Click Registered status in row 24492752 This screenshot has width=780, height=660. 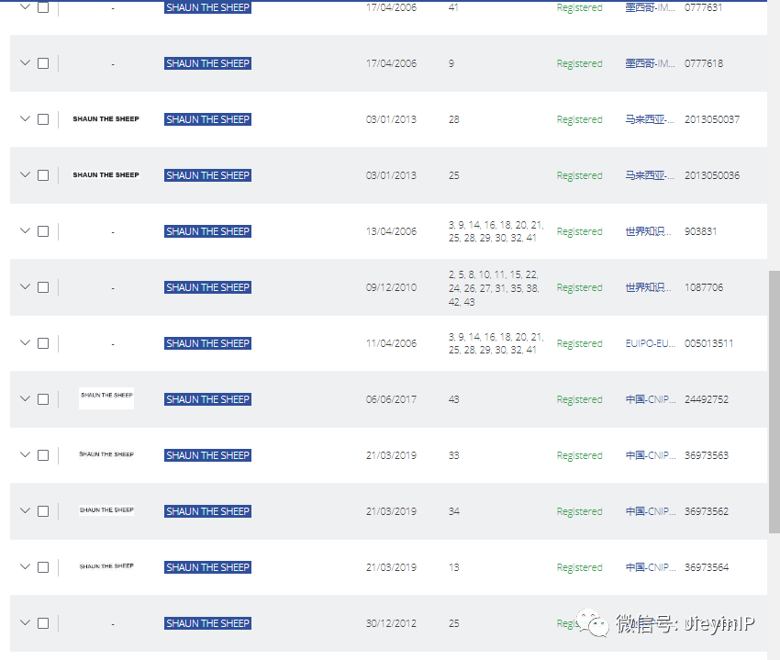(x=580, y=399)
